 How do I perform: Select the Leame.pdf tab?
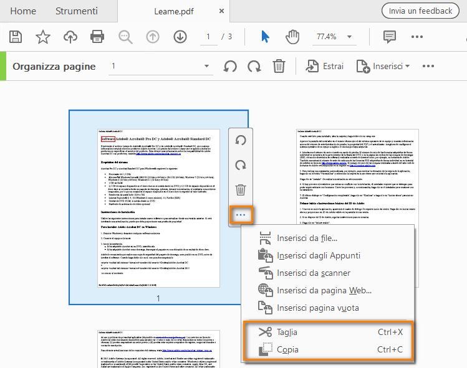173,11
